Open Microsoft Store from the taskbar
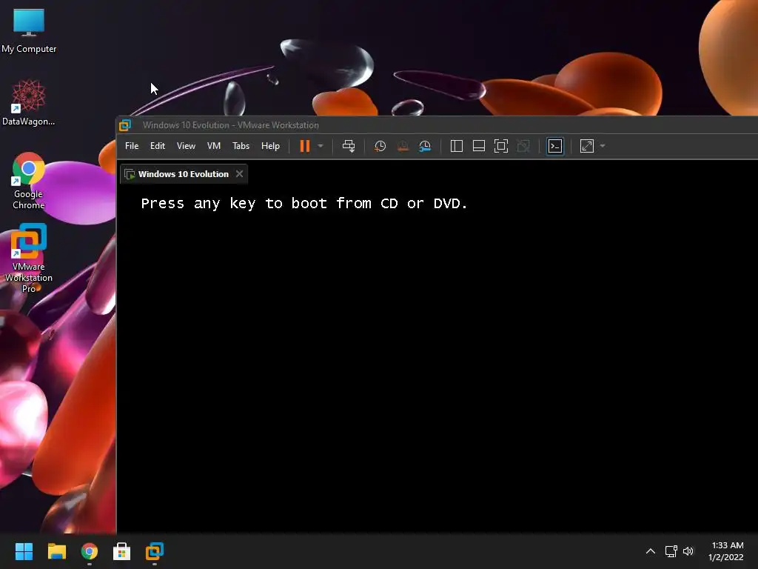 tap(122, 551)
